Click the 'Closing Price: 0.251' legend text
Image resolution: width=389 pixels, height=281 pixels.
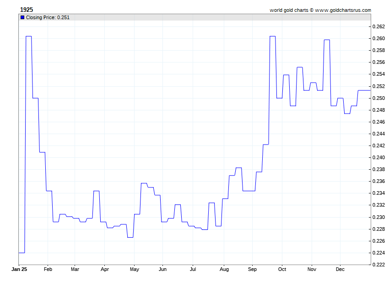click(48, 17)
